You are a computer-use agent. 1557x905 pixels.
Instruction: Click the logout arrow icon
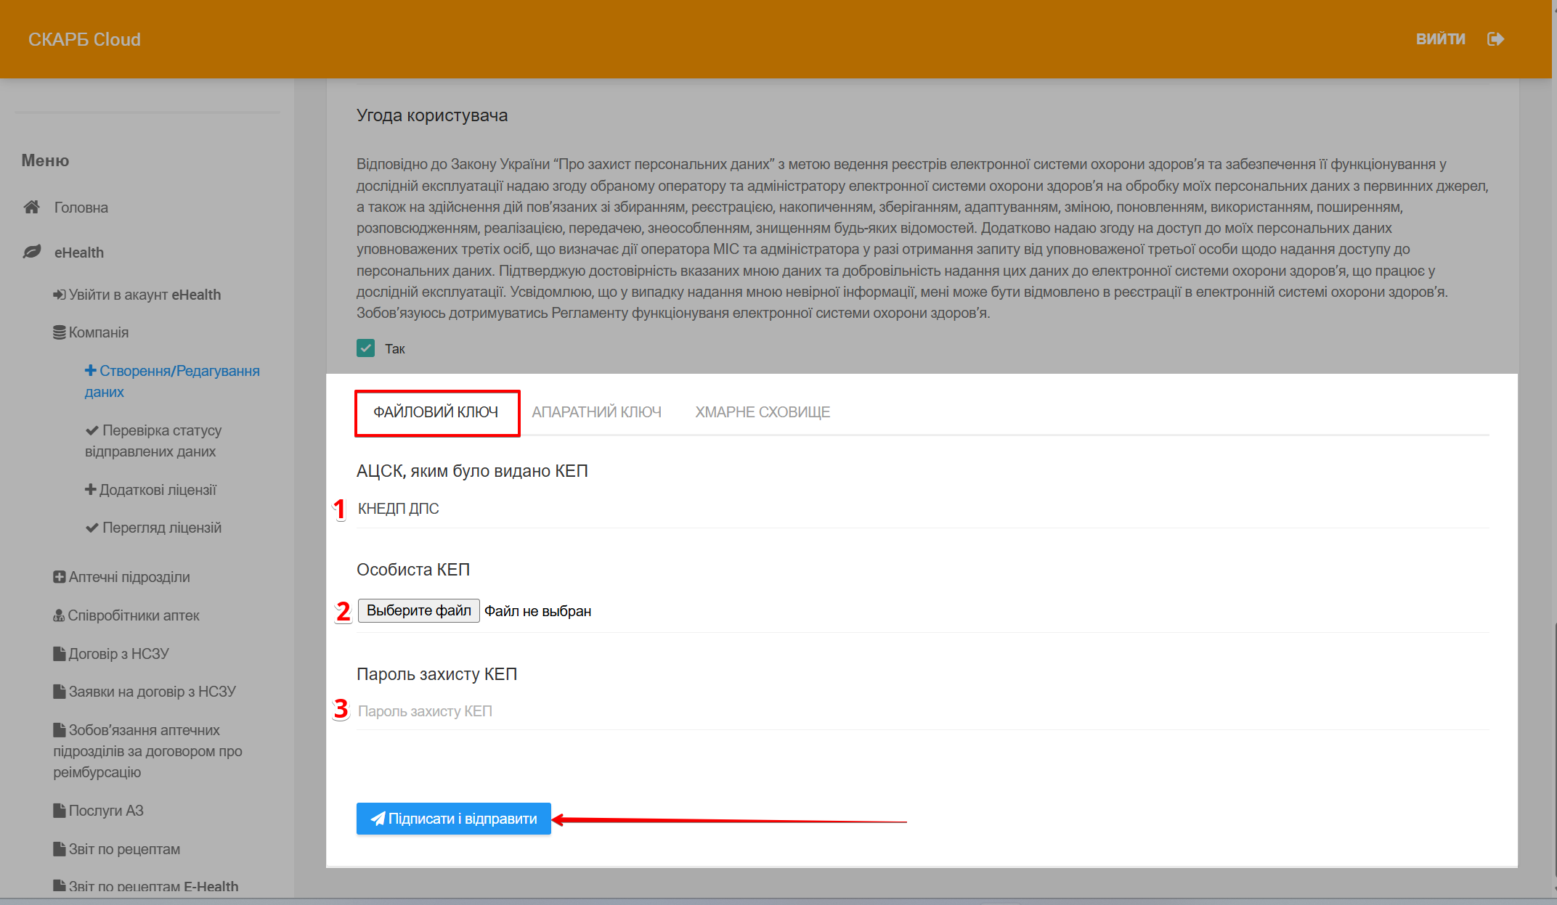(1495, 39)
